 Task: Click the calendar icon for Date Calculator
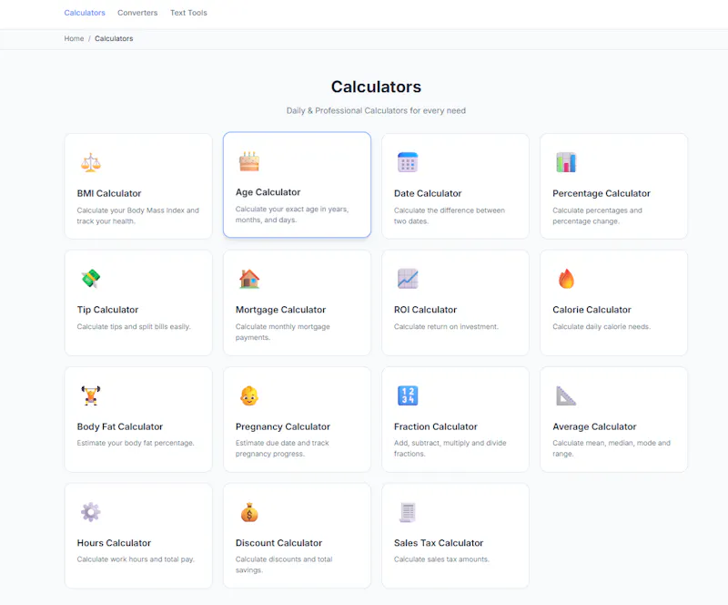pyautogui.click(x=408, y=163)
